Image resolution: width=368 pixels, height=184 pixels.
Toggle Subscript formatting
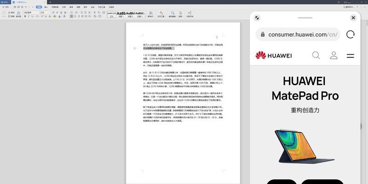[x=46, y=17]
